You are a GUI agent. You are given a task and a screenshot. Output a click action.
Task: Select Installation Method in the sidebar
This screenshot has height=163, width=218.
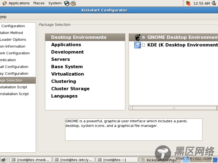18,33
